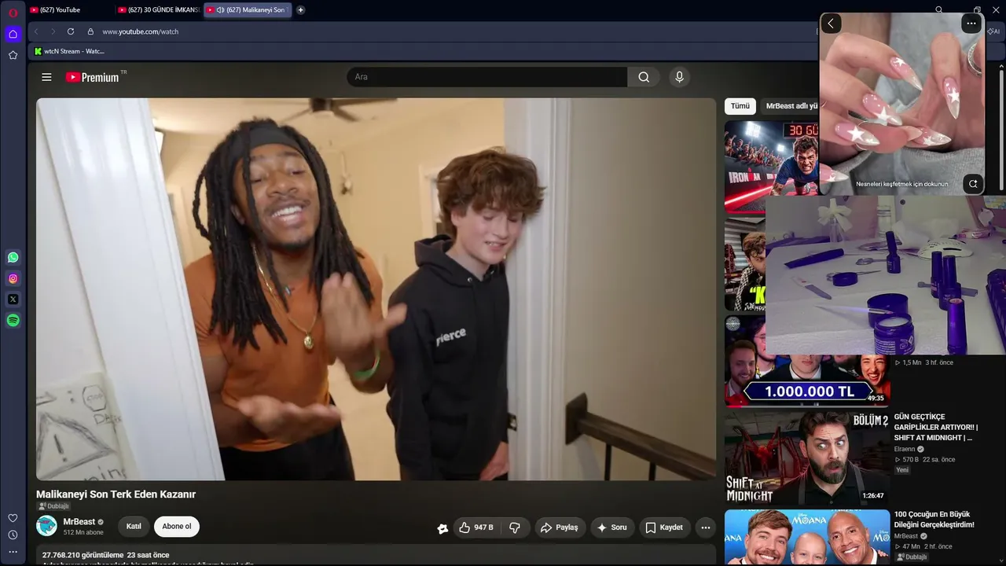Subscribe with the Abone ol button

click(177, 527)
